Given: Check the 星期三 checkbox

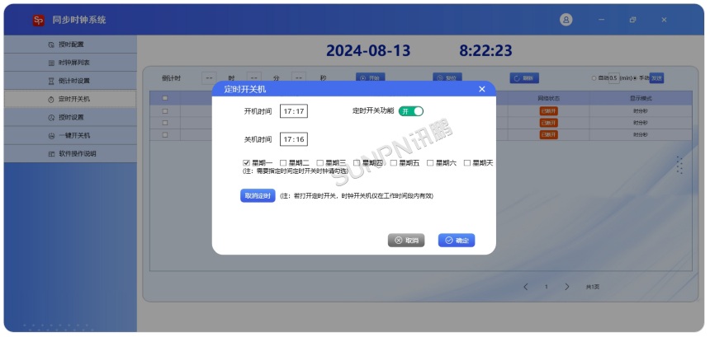Looking at the screenshot, I should 319,162.
